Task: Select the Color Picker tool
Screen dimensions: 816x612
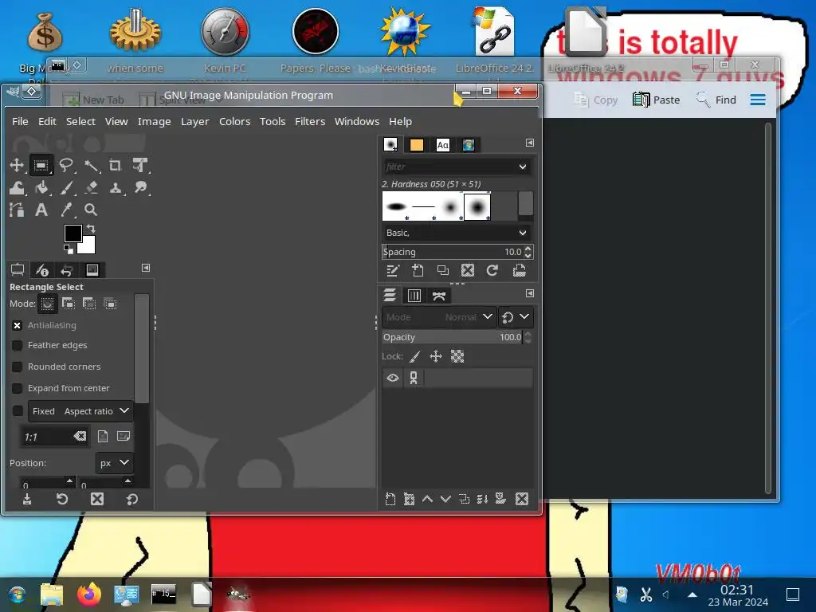Action: [x=66, y=210]
